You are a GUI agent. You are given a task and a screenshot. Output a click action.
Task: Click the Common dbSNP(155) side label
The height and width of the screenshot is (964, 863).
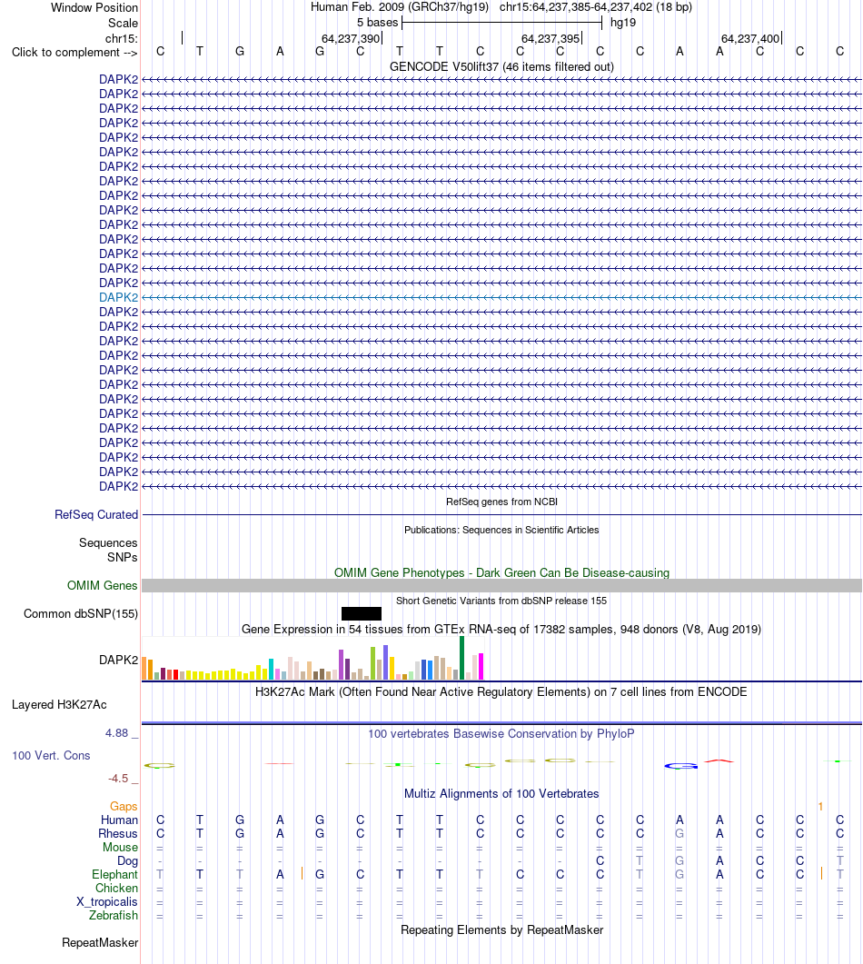81,613
